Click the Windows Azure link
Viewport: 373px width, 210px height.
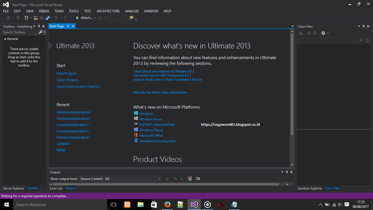[151, 119]
